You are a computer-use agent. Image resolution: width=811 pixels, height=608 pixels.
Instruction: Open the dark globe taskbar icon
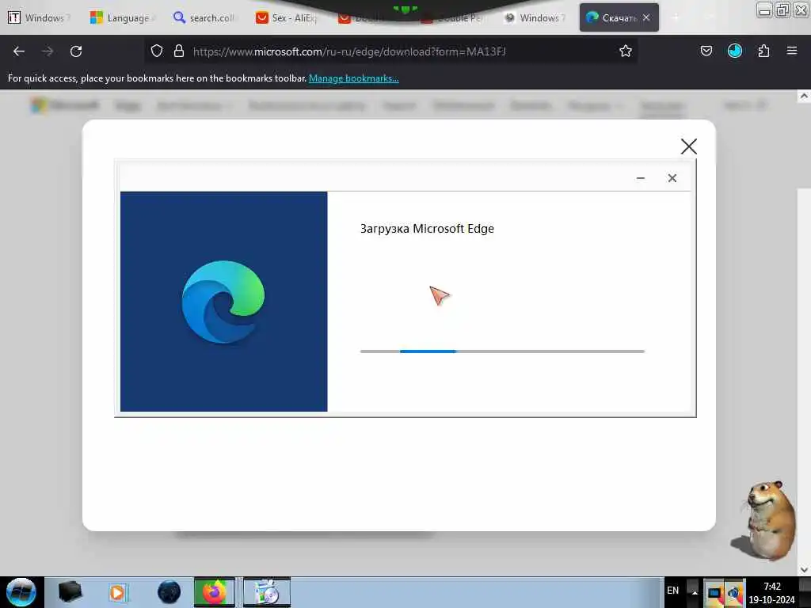tap(169, 592)
